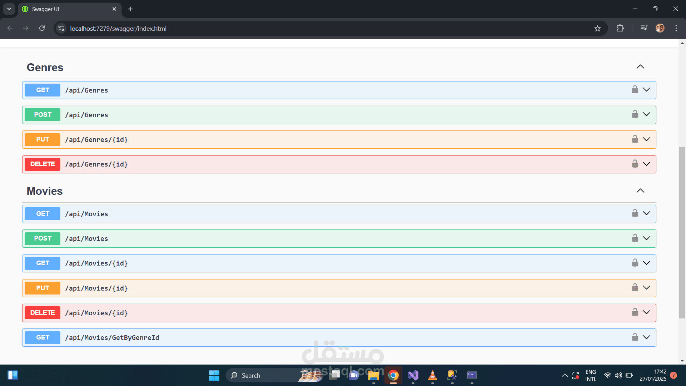Open the Chrome extensions menu
Screen dimensions: 686x386
(620, 28)
